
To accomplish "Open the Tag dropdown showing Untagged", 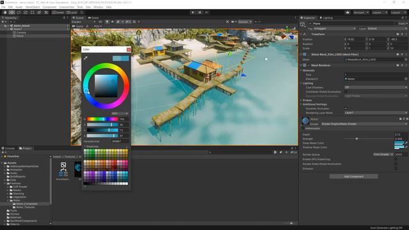I will [335, 28].
